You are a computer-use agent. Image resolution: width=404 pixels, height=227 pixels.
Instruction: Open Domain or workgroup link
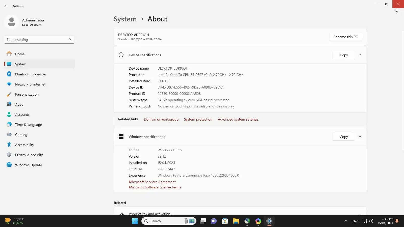pos(161,120)
